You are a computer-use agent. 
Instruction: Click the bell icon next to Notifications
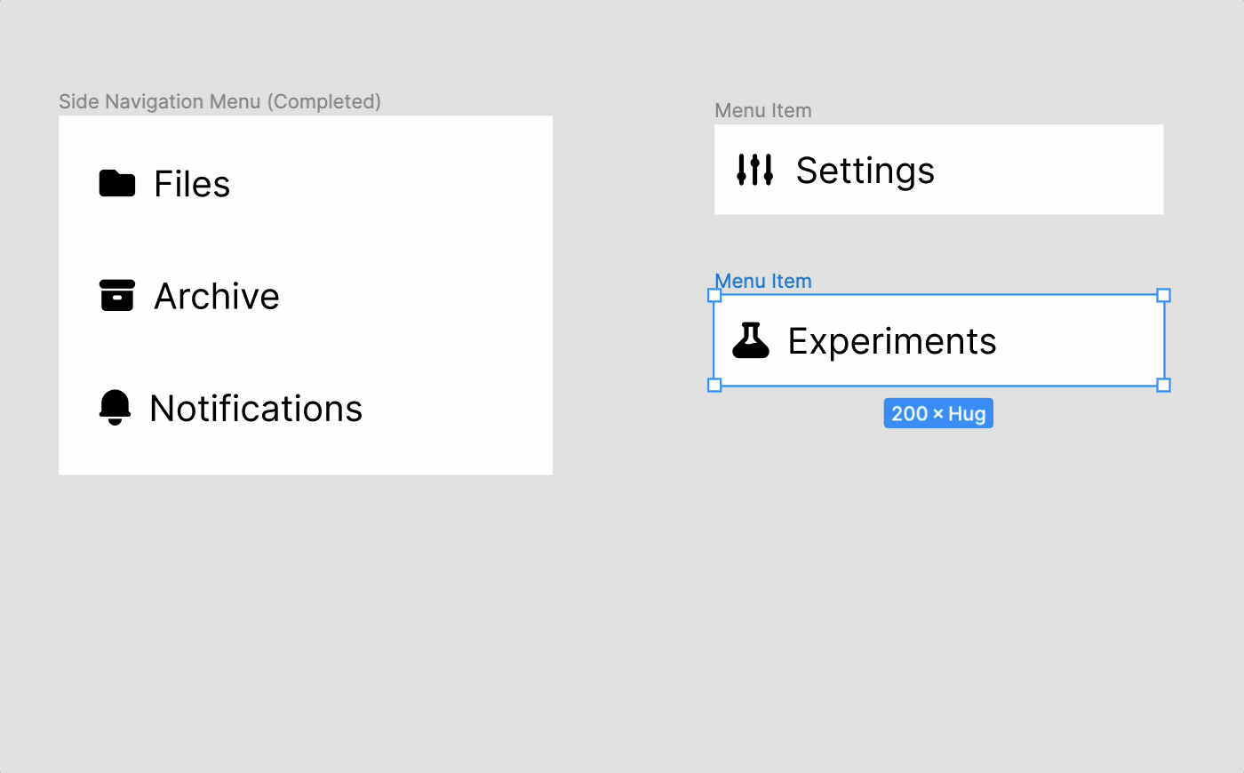[115, 408]
